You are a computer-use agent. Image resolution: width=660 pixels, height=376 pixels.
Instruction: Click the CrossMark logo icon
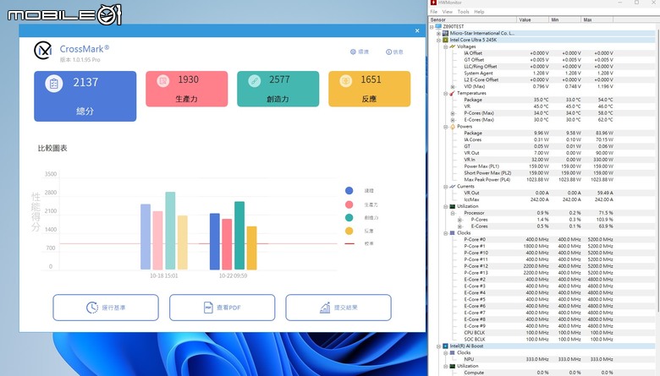coord(43,51)
